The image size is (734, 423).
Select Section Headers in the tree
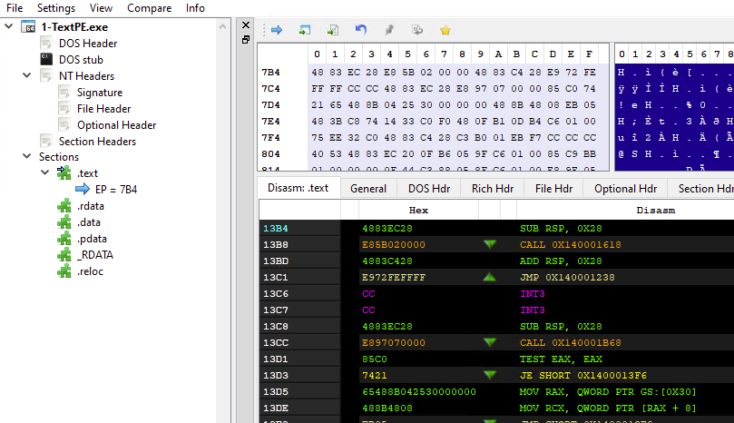97,141
